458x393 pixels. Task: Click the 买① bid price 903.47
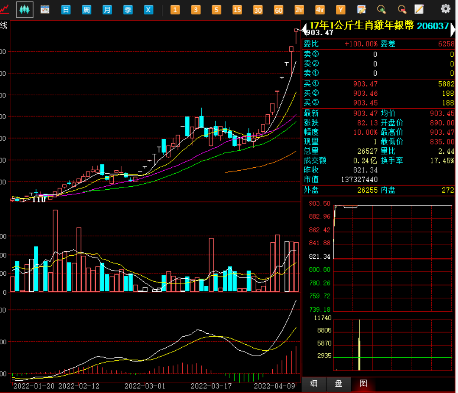coord(366,84)
